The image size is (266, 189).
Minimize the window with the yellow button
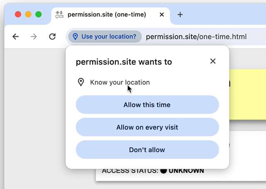(x=28, y=15)
